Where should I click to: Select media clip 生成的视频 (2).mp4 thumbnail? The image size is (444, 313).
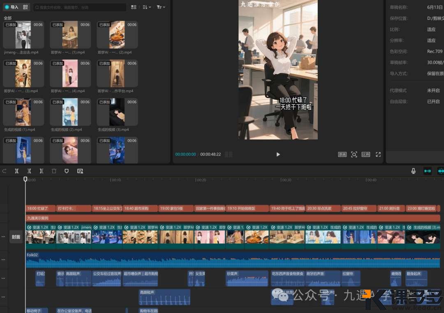pyautogui.click(x=70, y=112)
